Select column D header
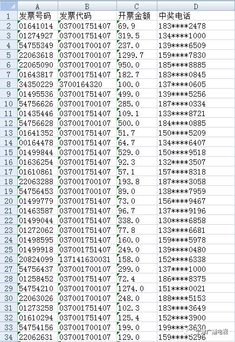This screenshot has width=235, height=342. (x=196, y=6)
